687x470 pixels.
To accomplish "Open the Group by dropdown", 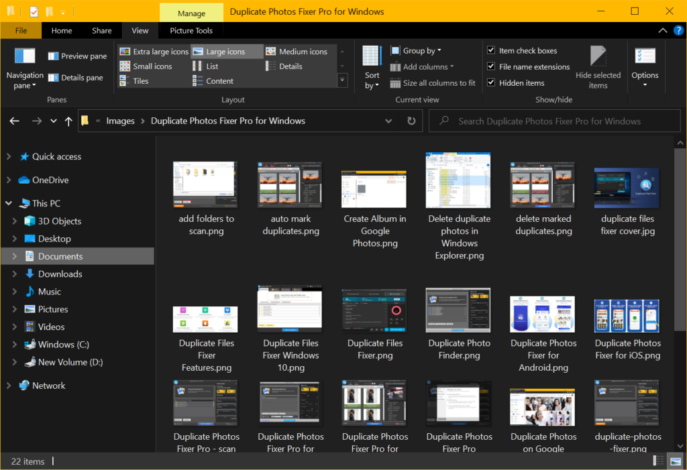I will pos(416,51).
